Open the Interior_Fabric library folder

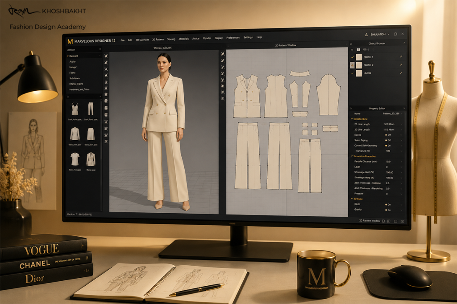[76, 84]
